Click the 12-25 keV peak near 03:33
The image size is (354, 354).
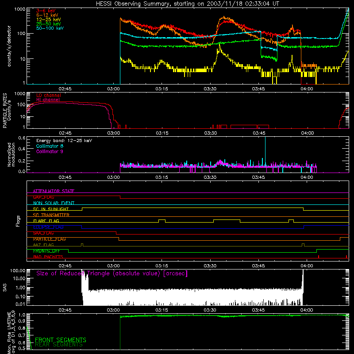point(219,45)
